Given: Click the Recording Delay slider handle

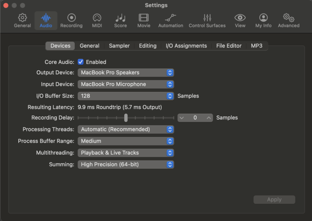Looking at the screenshot, I should (x=126, y=118).
